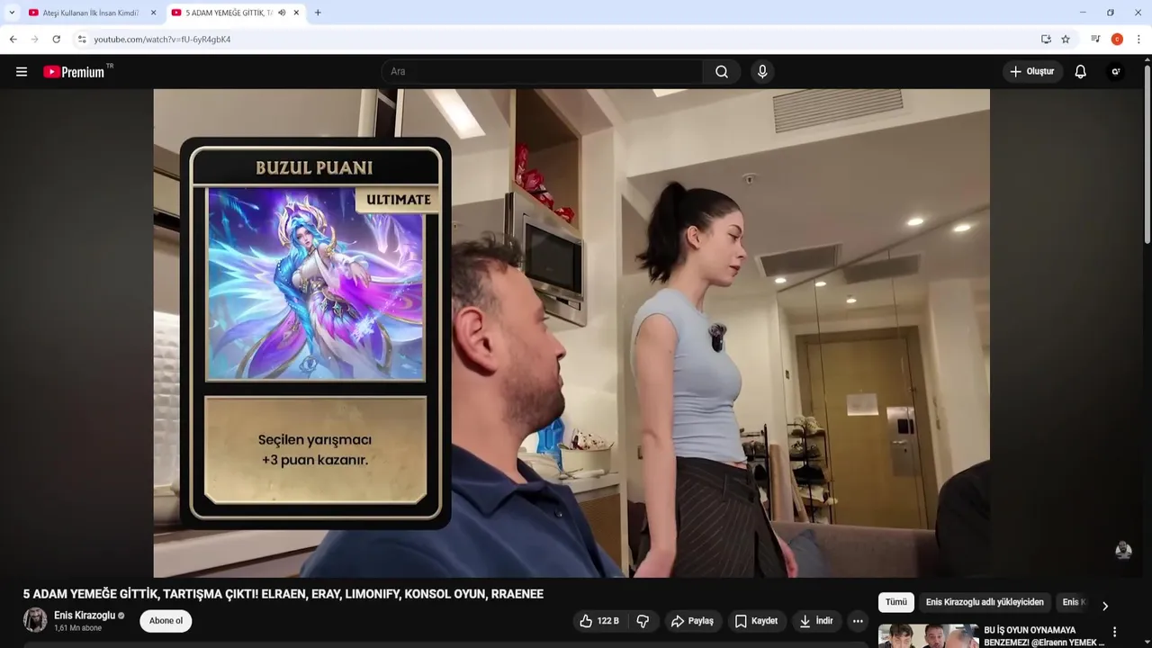Click the '1,61 Mn abone' subscriber count
Image resolution: width=1152 pixels, height=648 pixels.
point(77,628)
